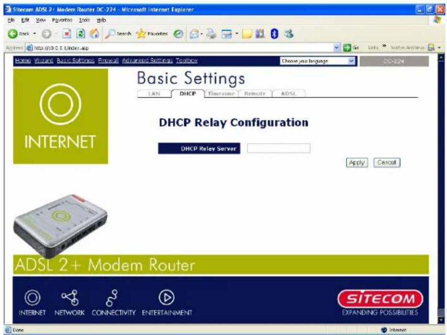Viewport: 447px width, 335px height.
Task: Click the large INTERNET banner logo
Action: tap(60, 116)
